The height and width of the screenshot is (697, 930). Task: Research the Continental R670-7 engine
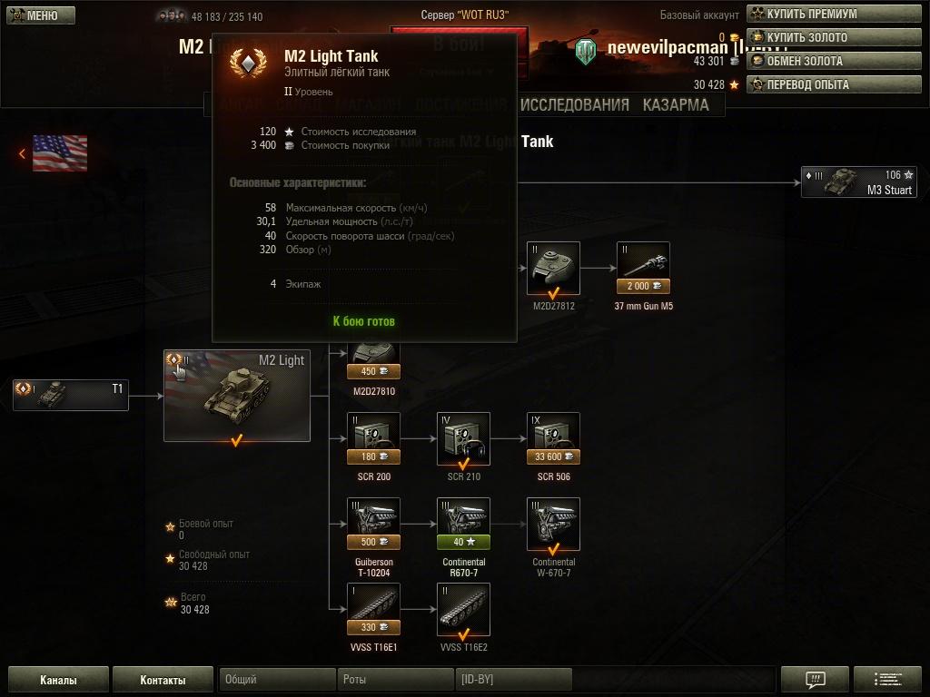[x=463, y=524]
